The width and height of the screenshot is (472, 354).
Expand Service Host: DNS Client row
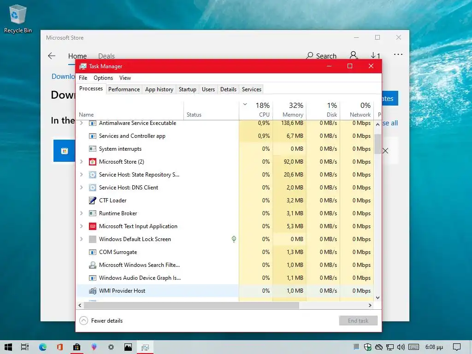tap(81, 188)
